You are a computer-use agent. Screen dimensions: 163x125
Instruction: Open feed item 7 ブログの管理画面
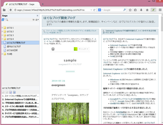(x=20, y=117)
